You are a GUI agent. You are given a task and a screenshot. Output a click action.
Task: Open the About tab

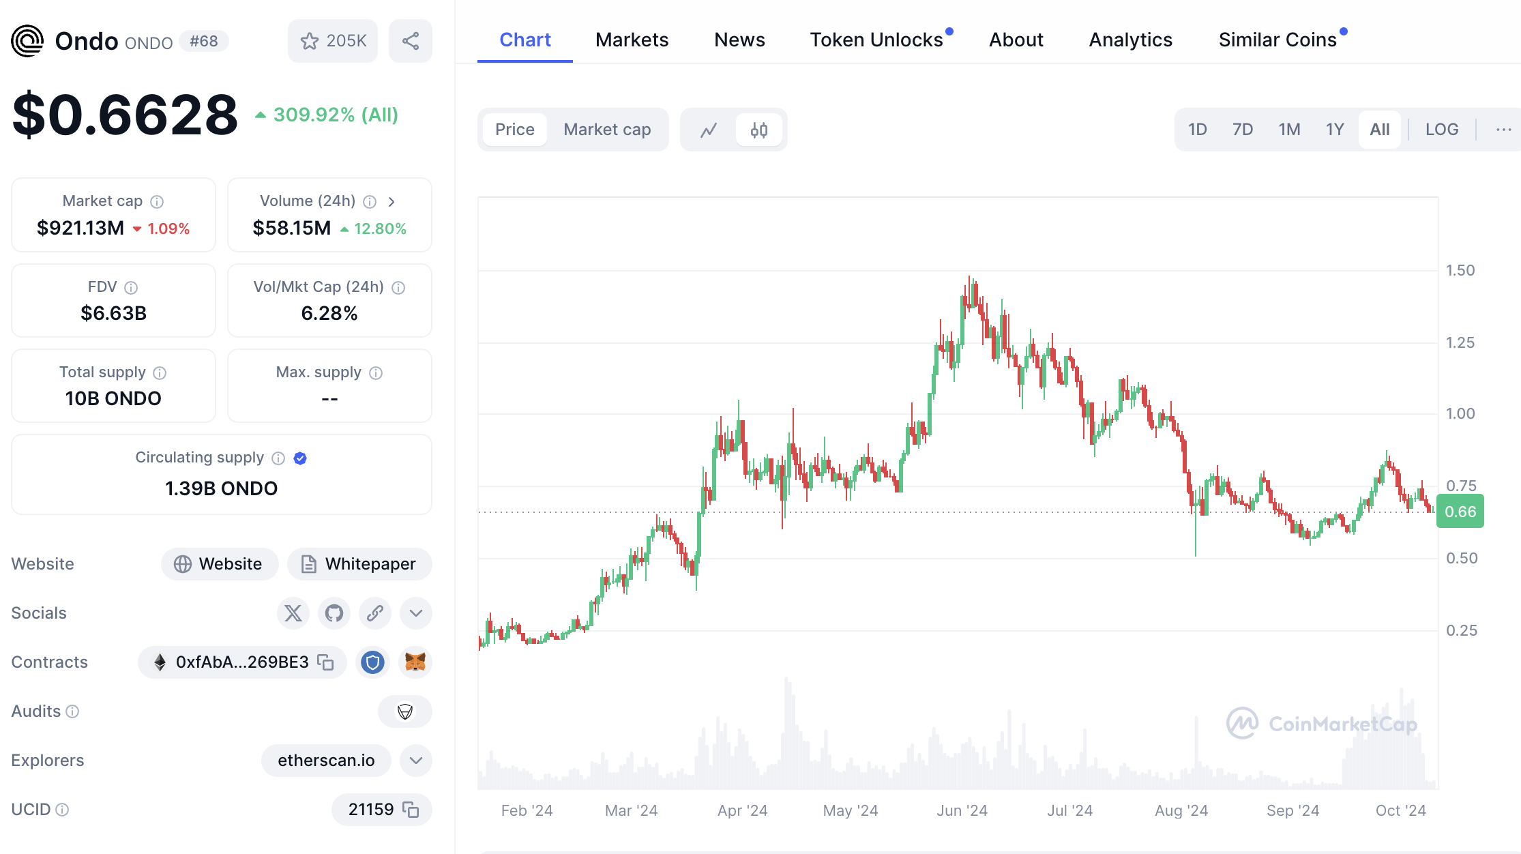[1016, 40]
